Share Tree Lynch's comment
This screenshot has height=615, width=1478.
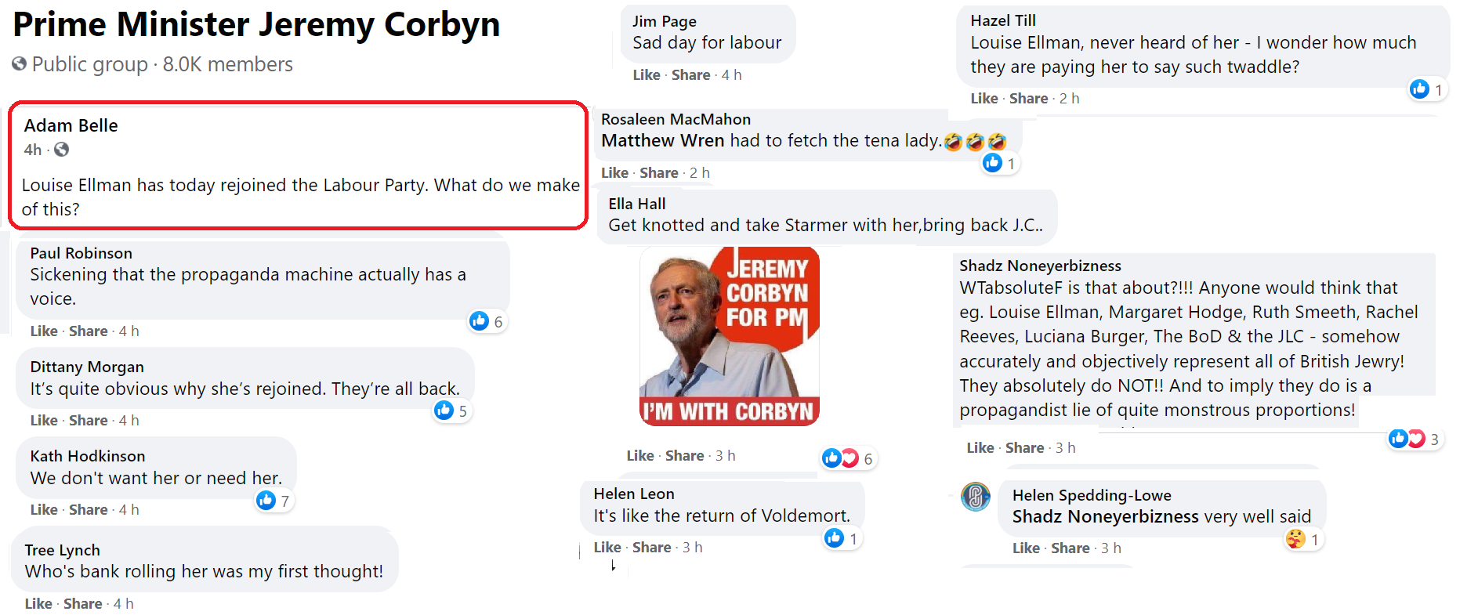pos(82,604)
